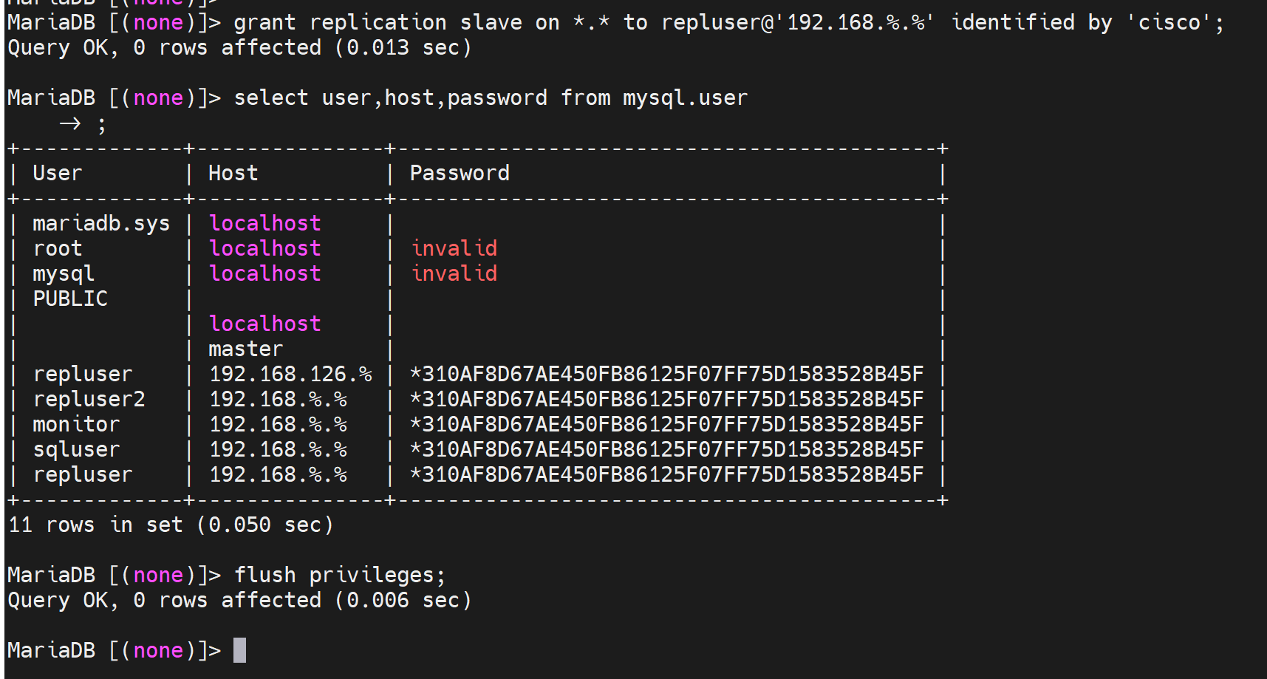Click the sqluser user name
This screenshot has height=679, width=1267.
(x=76, y=449)
